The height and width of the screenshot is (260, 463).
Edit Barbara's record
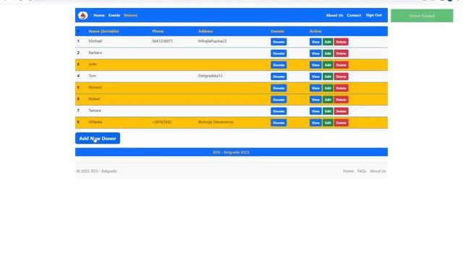pos(328,53)
